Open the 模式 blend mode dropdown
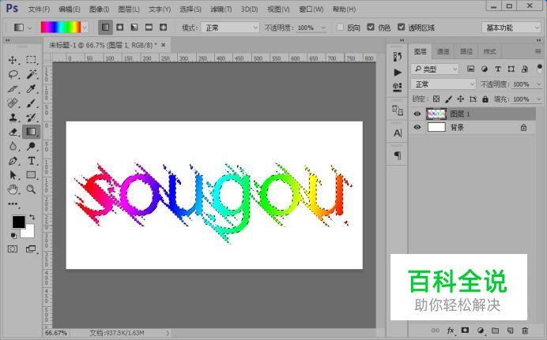This screenshot has height=340, width=547. tap(230, 28)
